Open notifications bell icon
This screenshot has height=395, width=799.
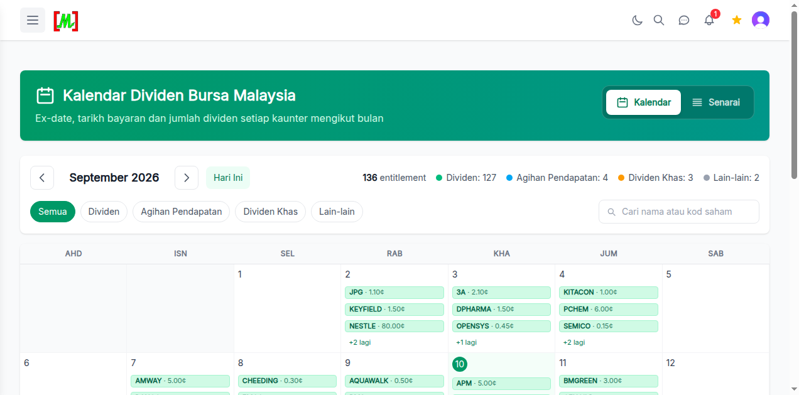(709, 20)
